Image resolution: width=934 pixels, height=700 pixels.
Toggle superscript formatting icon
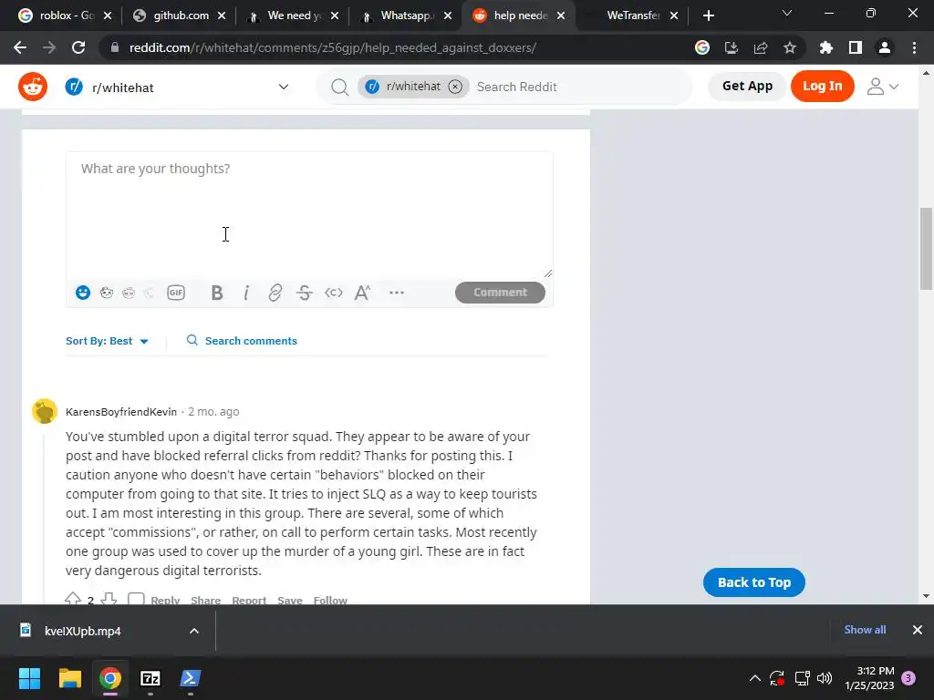click(x=363, y=293)
